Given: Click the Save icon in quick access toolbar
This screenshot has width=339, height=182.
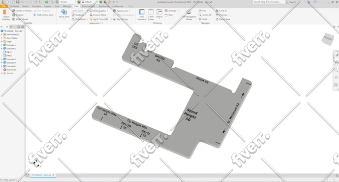Looking at the screenshot, I should 18,2.
